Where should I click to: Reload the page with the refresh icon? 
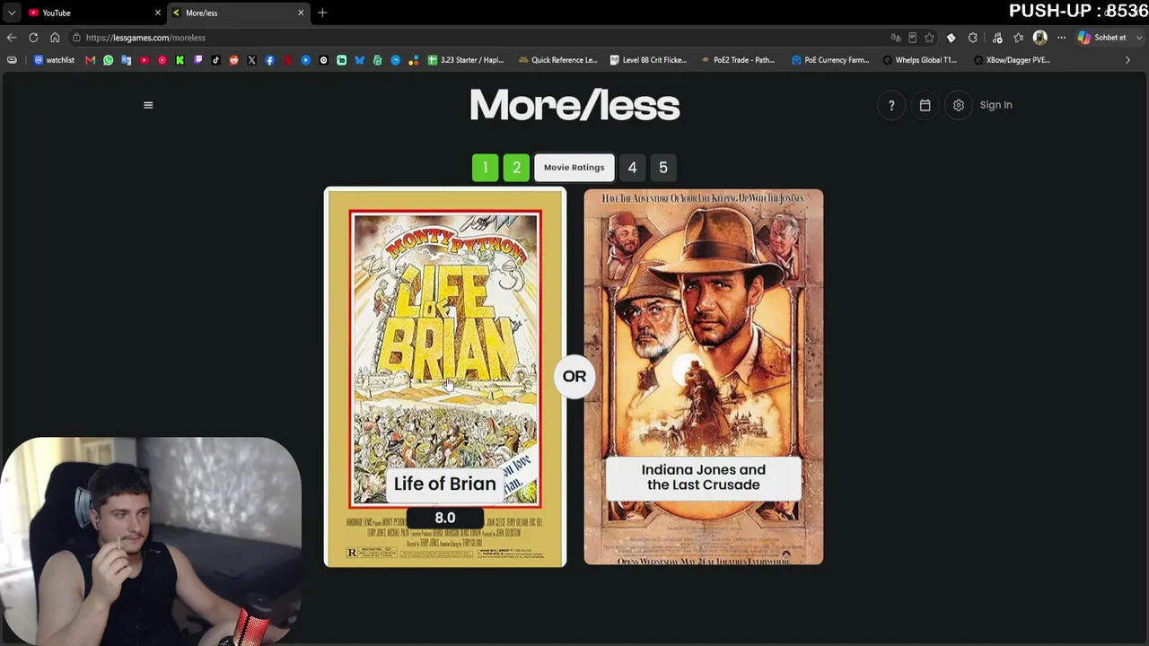pyautogui.click(x=33, y=38)
